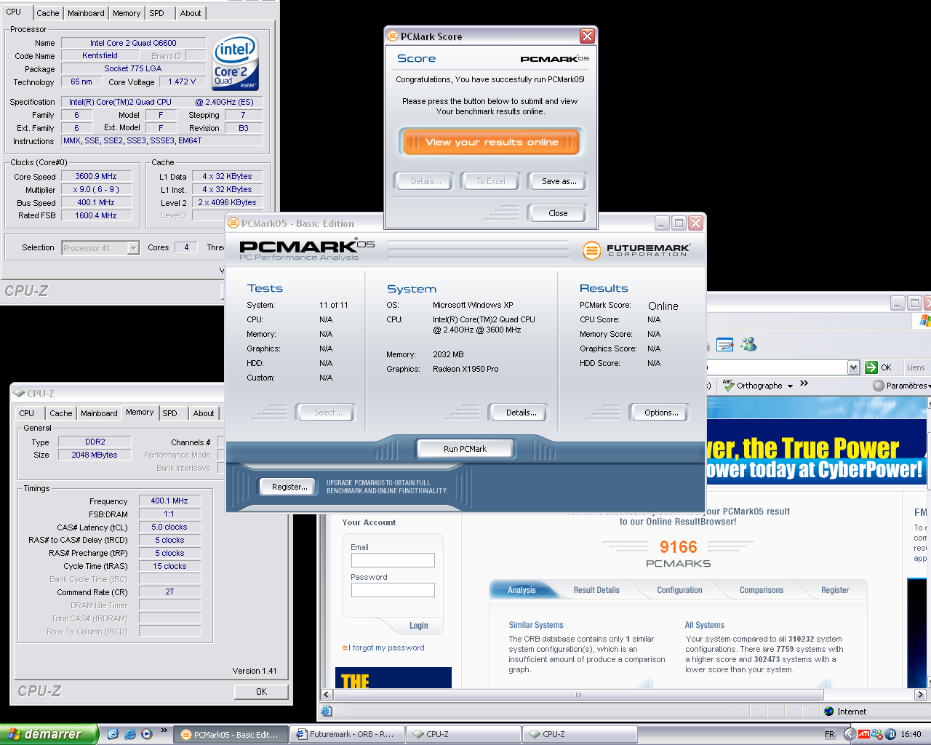Click the Paramètres round icon
This screenshot has width=931, height=745.
click(x=879, y=386)
